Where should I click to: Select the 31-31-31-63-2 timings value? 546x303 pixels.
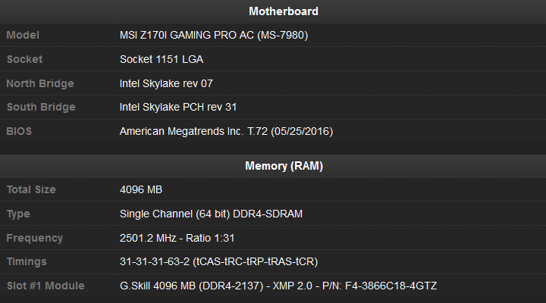pyautogui.click(x=218, y=261)
